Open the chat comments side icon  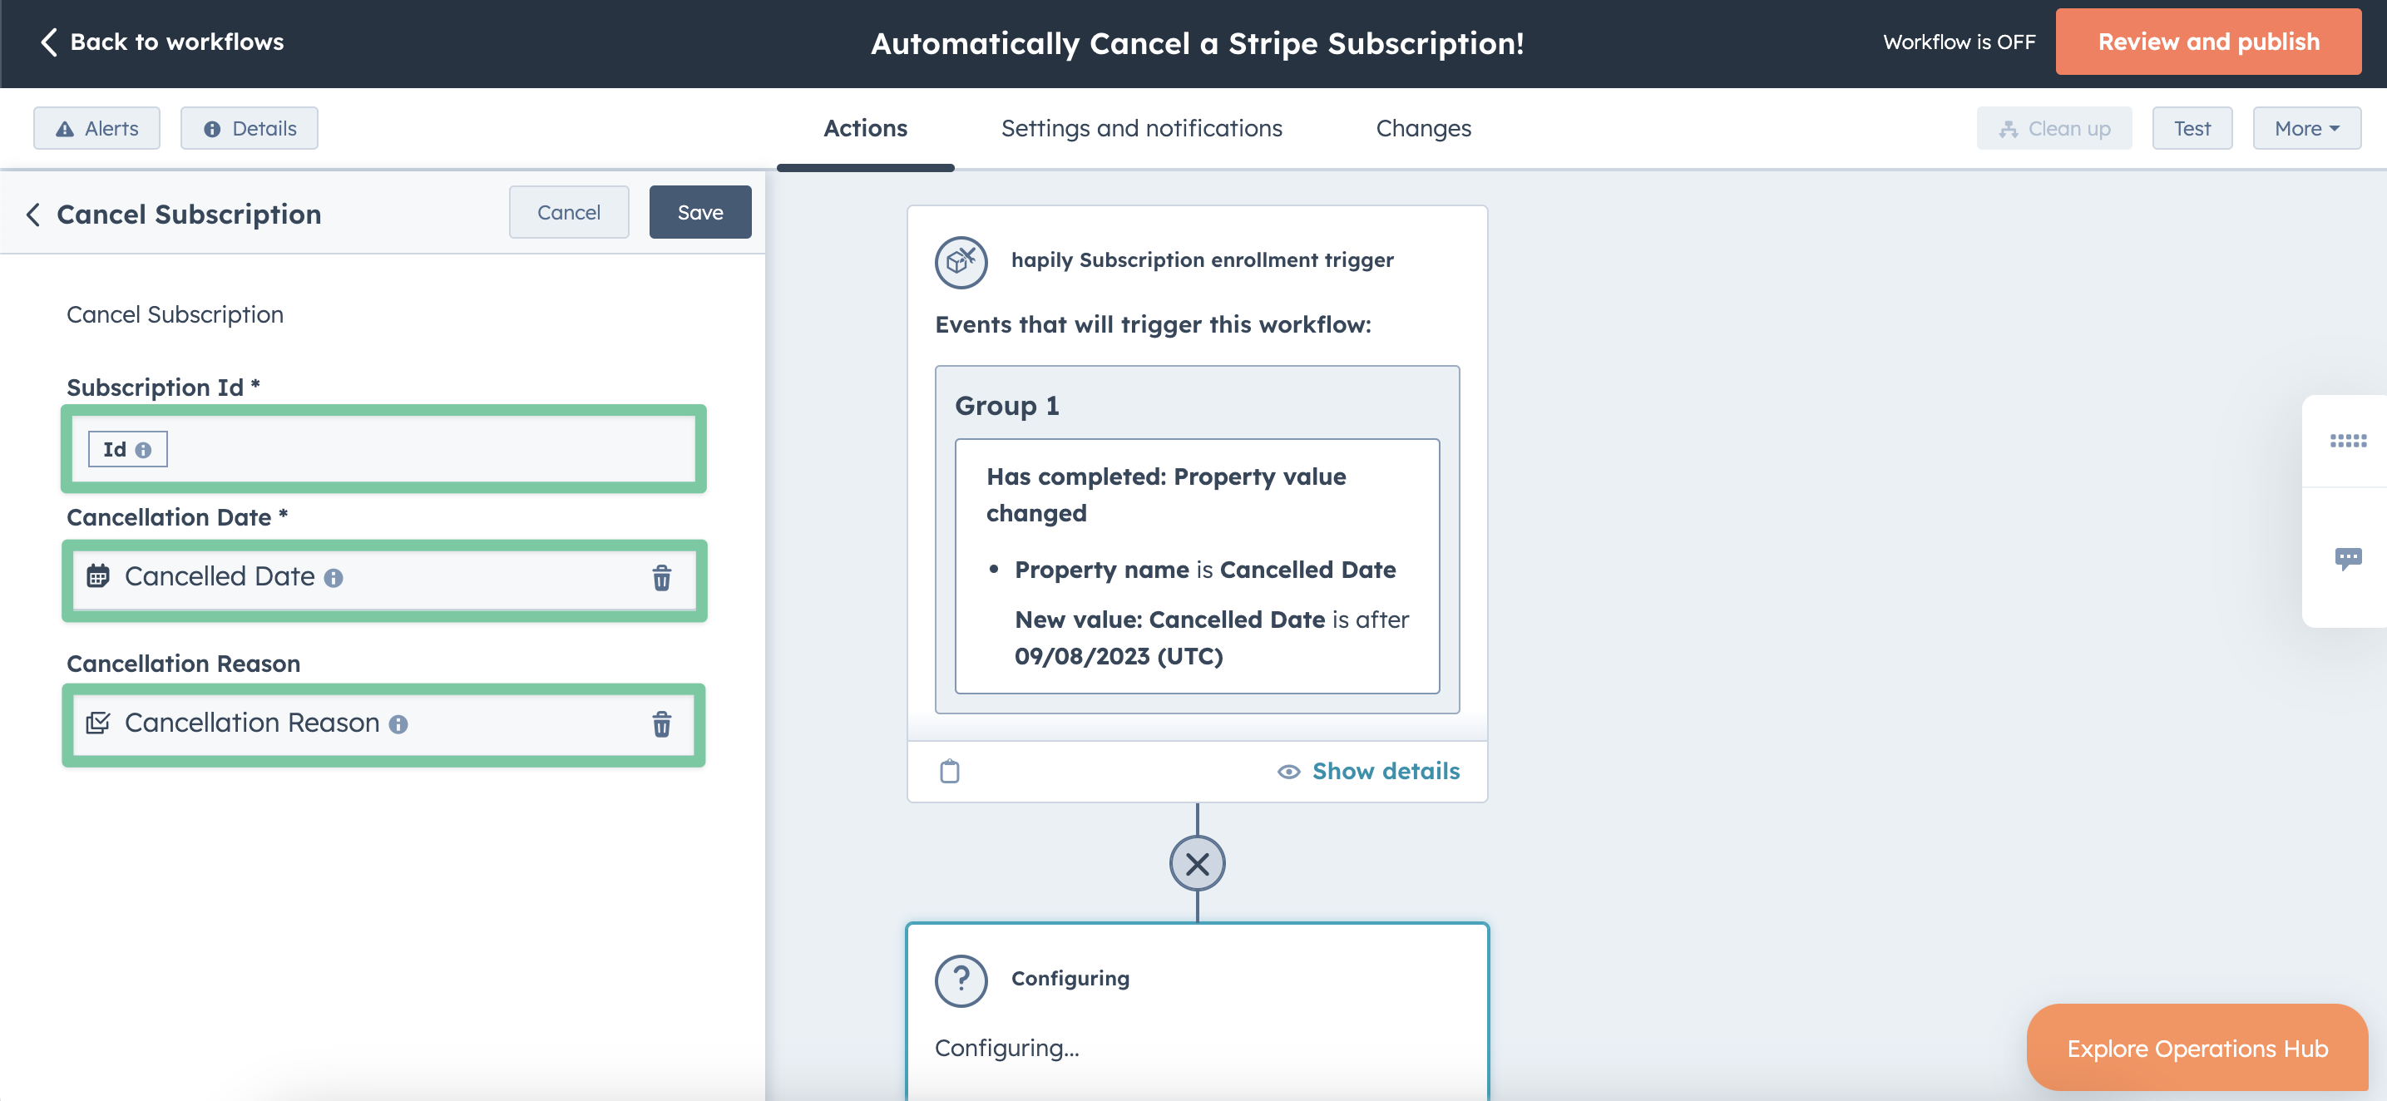click(x=2347, y=558)
